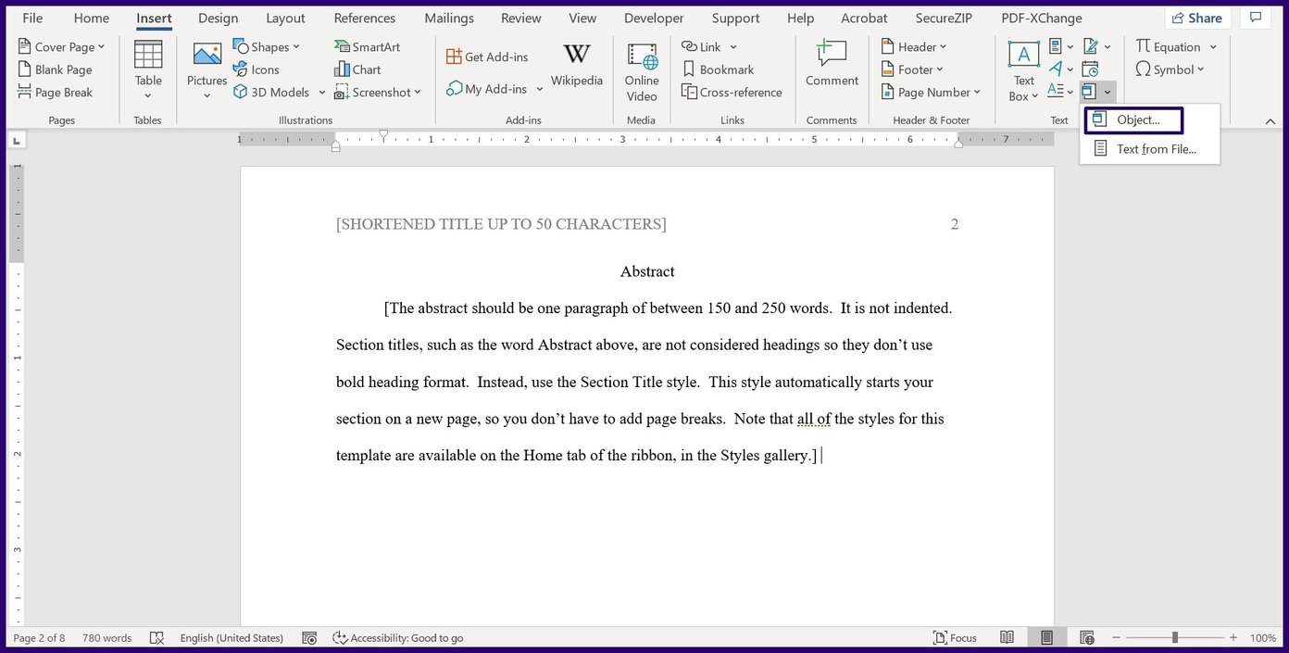
Task: Expand the Object dropdown arrow
Action: point(1108,92)
